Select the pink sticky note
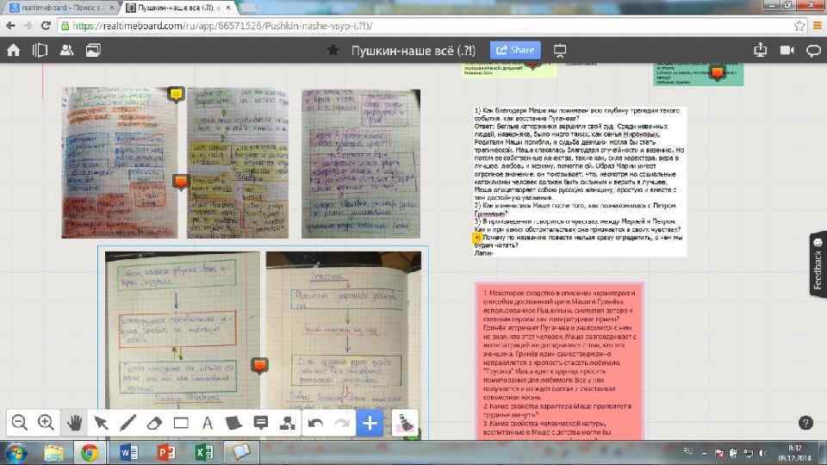 click(x=559, y=361)
